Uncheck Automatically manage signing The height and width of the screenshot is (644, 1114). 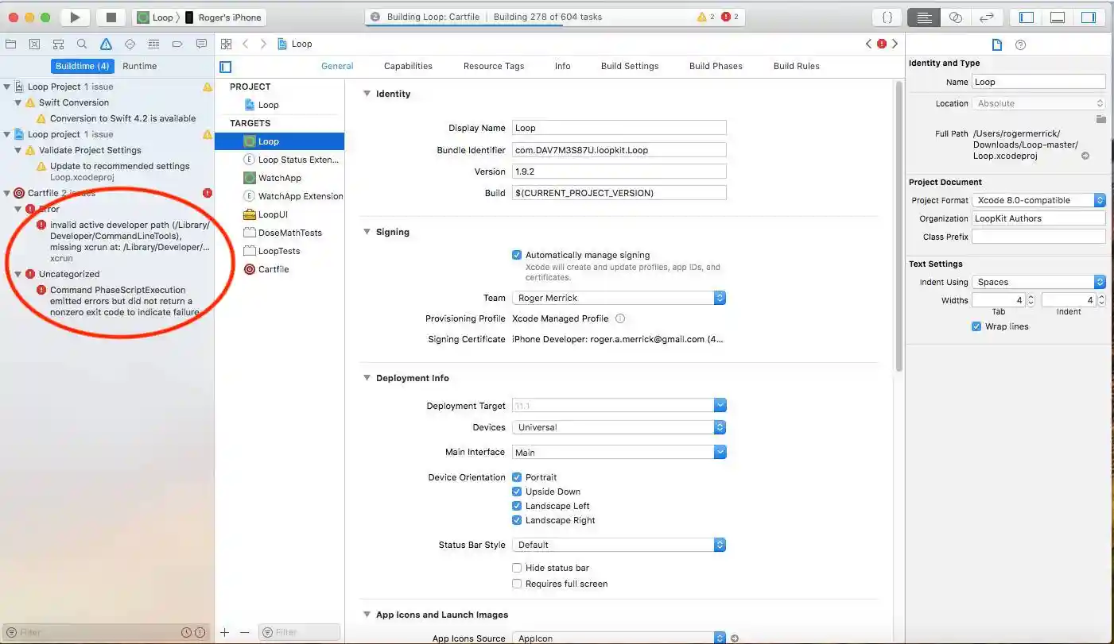(x=517, y=255)
